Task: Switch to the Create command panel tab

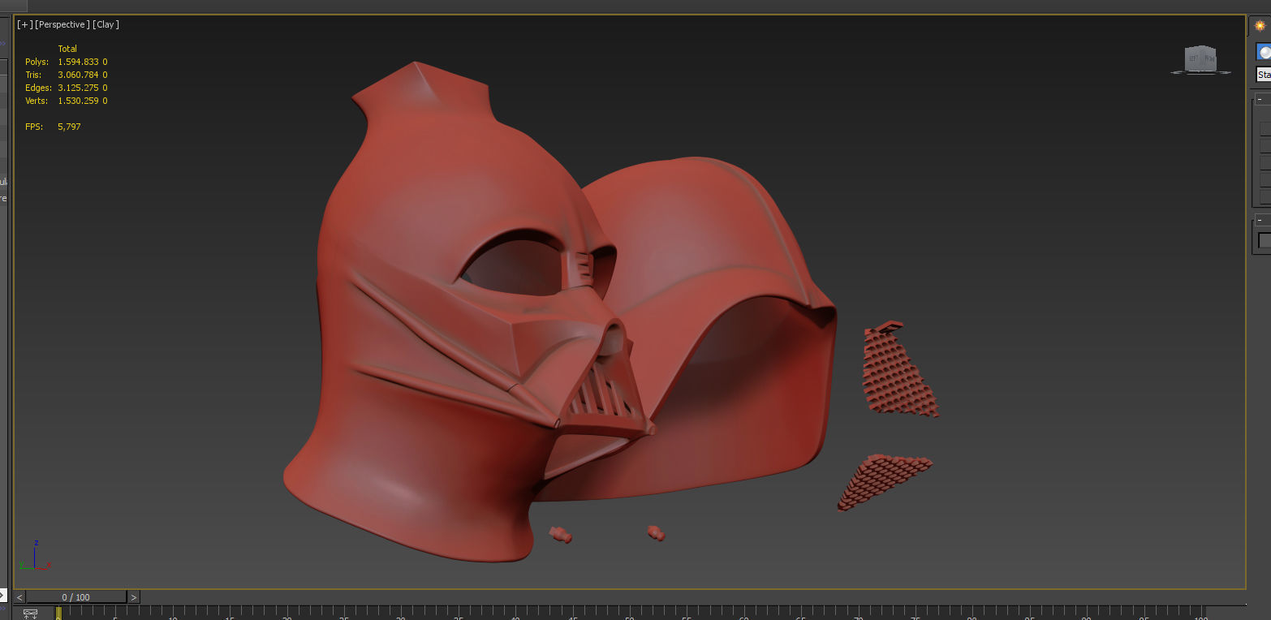Action: tap(1260, 26)
